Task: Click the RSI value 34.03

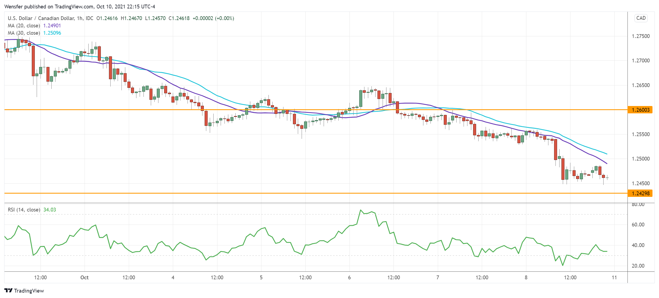Action: tap(50, 210)
